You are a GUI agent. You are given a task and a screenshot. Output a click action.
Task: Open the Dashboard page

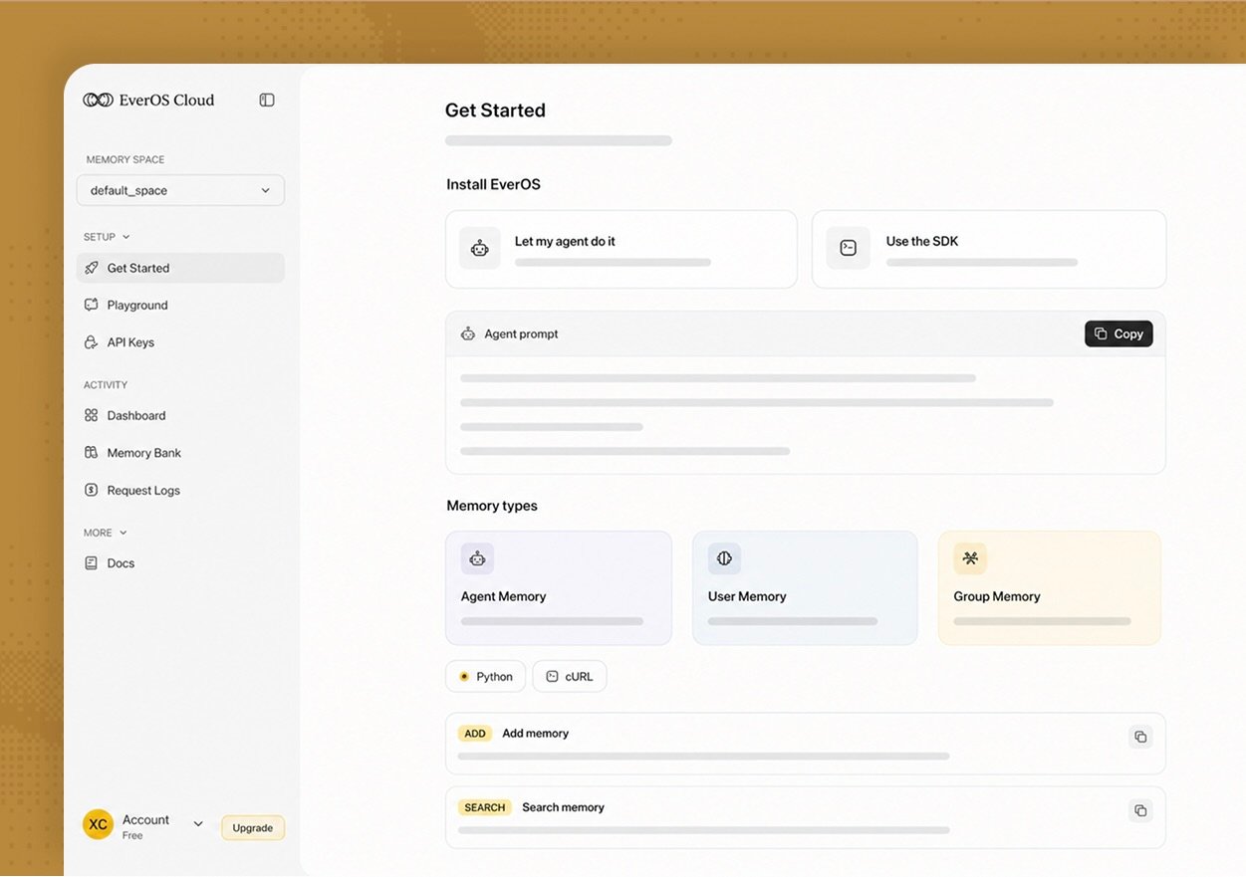[180, 415]
